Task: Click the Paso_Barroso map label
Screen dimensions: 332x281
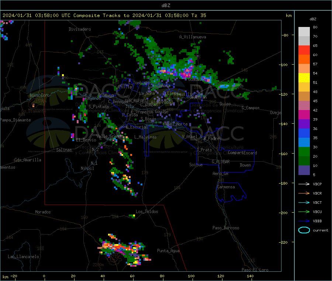Action: (226, 228)
